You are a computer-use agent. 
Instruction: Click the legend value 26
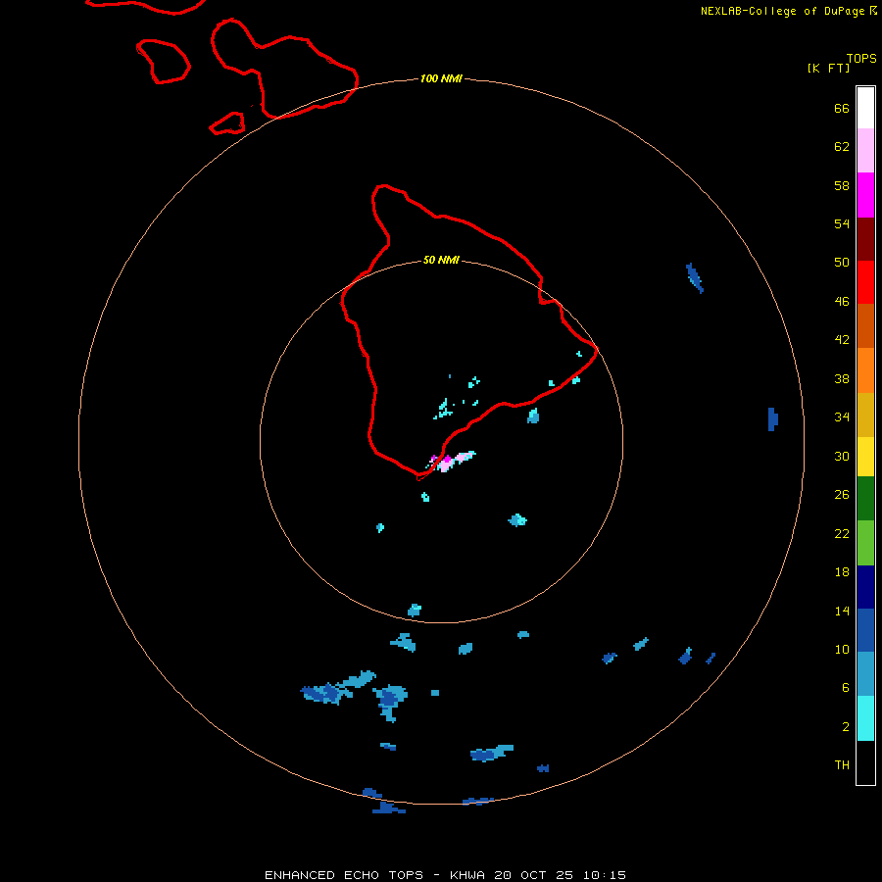coord(842,495)
